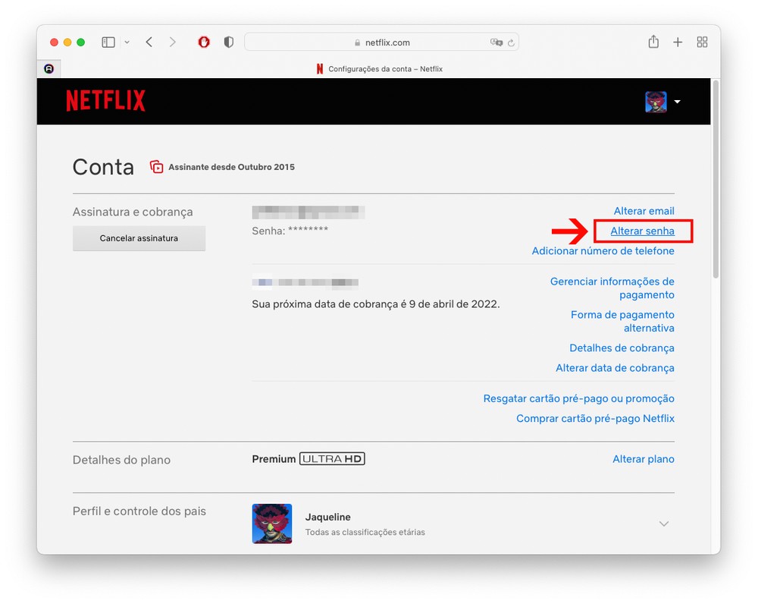Open the Alterar plano link
Image resolution: width=758 pixels, height=604 pixels.
point(643,459)
